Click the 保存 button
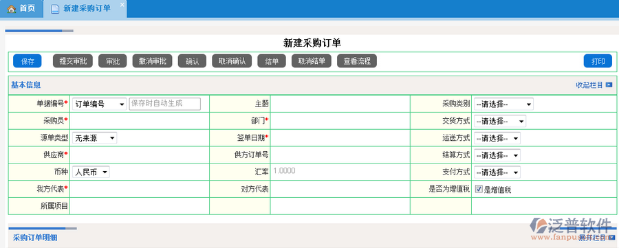 pyautogui.click(x=28, y=61)
